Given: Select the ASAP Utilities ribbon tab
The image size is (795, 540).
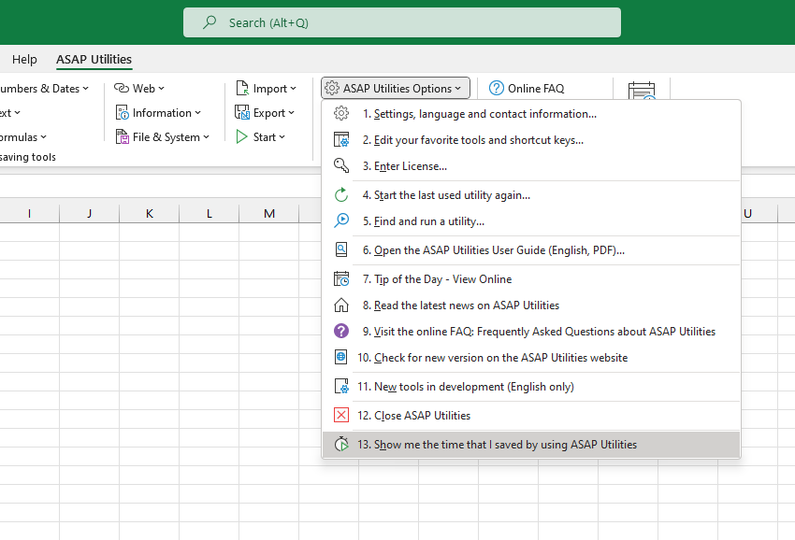Looking at the screenshot, I should pos(94,59).
